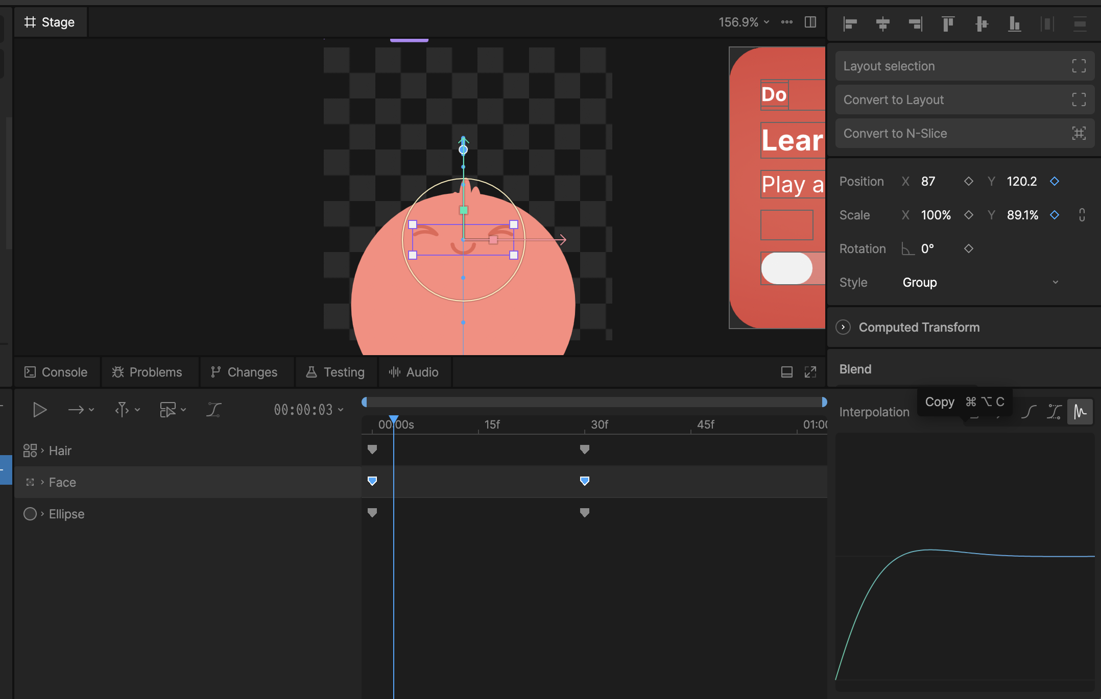Dock the bottom panel icon
The image size is (1101, 699).
[787, 372]
